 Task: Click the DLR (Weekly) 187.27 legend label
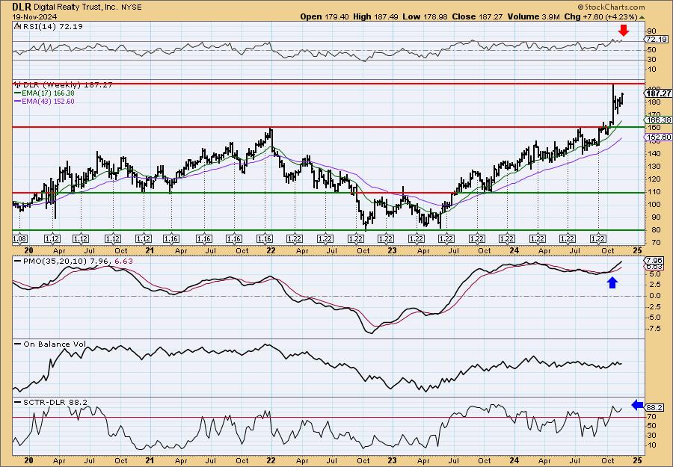[67, 85]
